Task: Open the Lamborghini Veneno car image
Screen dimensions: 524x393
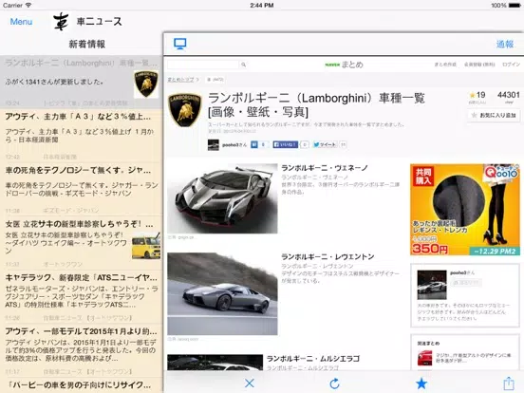Action: [x=222, y=198]
